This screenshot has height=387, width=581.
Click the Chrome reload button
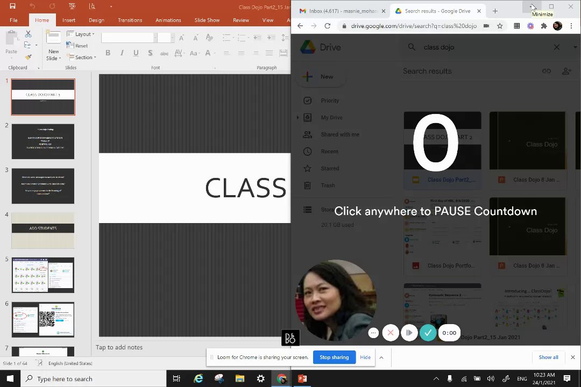(x=328, y=26)
